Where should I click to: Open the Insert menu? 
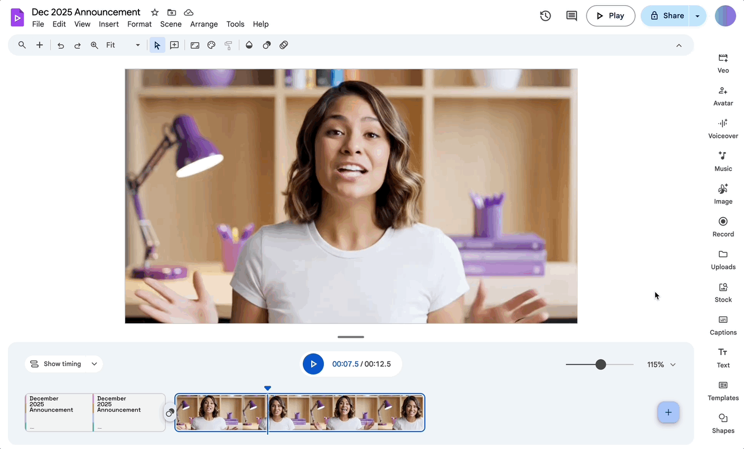point(109,24)
